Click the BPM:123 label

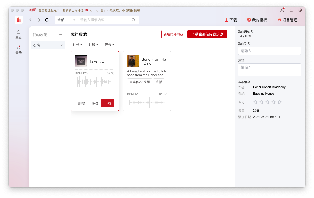coord(81,73)
